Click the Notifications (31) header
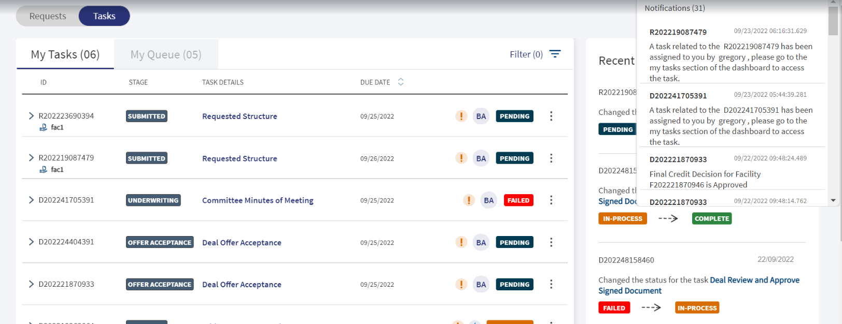Viewport: 842px width, 324px height. click(x=675, y=8)
